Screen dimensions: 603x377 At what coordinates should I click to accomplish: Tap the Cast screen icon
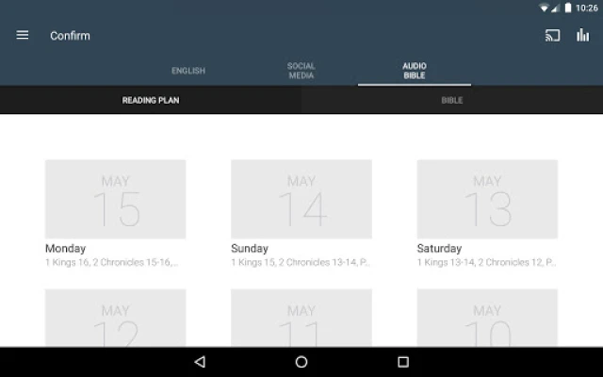point(553,36)
